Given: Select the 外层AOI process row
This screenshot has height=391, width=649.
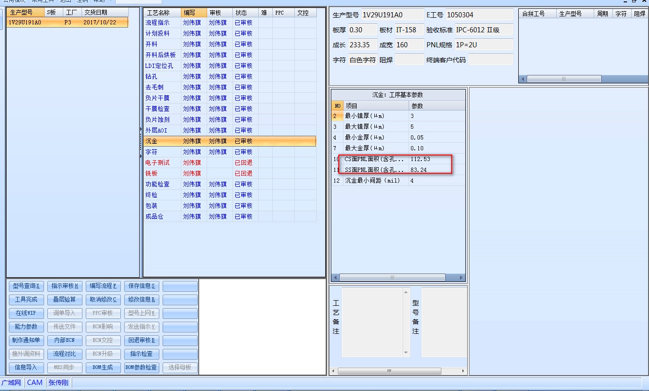Looking at the screenshot, I should coord(230,131).
